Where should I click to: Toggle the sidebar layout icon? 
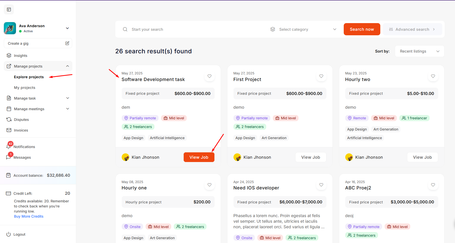pyautogui.click(x=9, y=9)
